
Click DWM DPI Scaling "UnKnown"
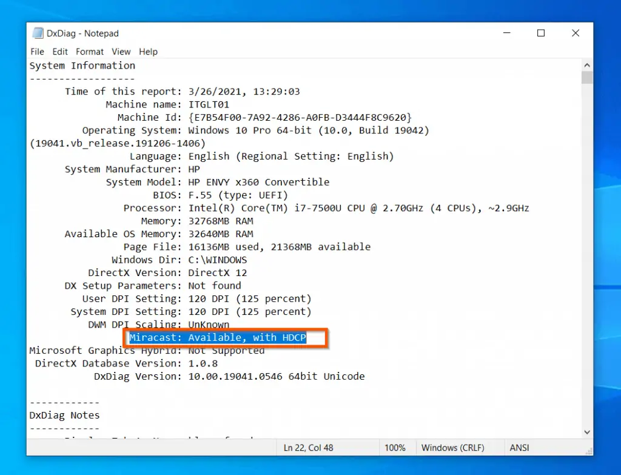coord(209,325)
